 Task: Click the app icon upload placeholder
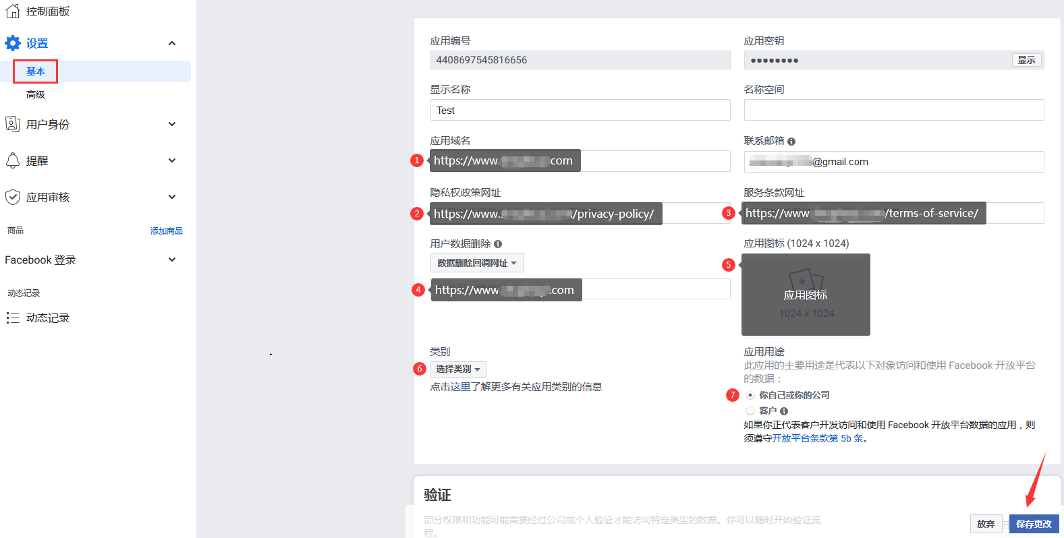[806, 295]
